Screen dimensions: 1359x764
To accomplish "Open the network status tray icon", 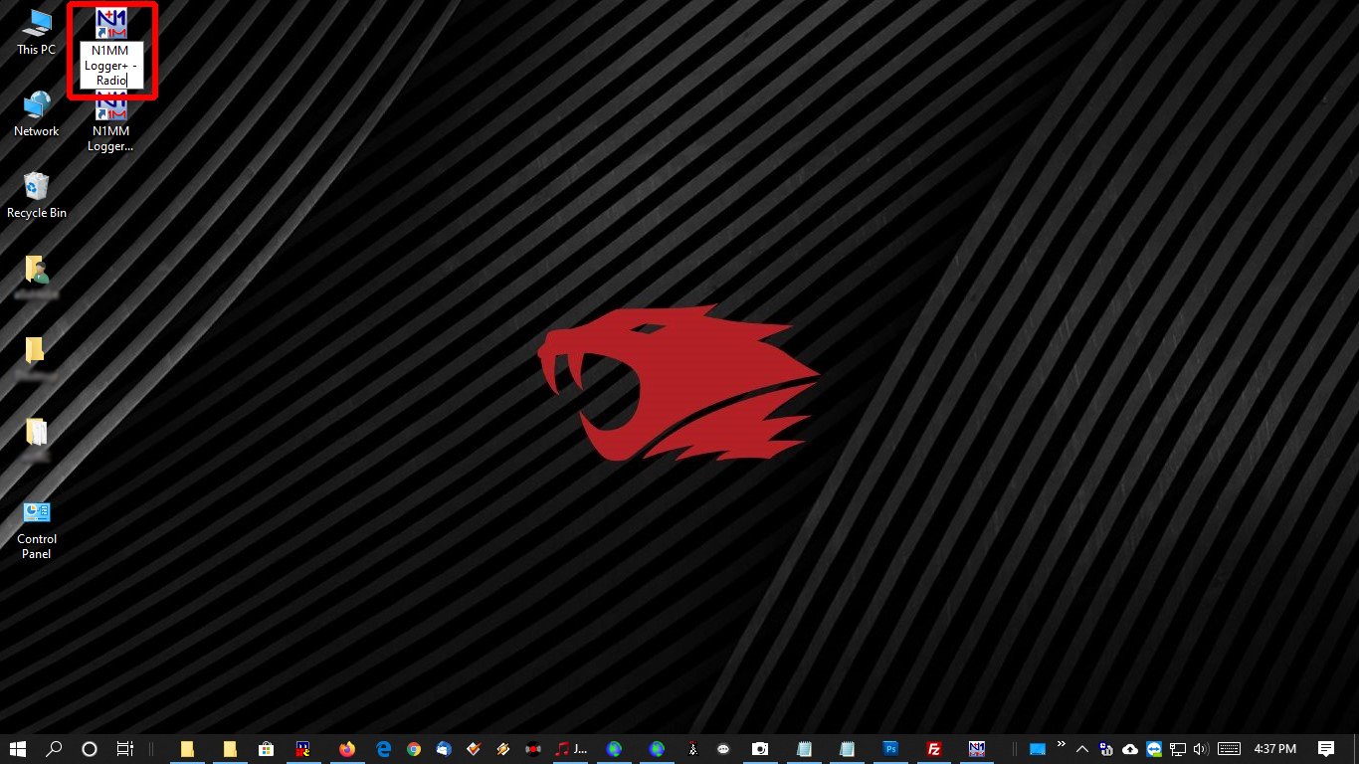I will [x=1178, y=749].
